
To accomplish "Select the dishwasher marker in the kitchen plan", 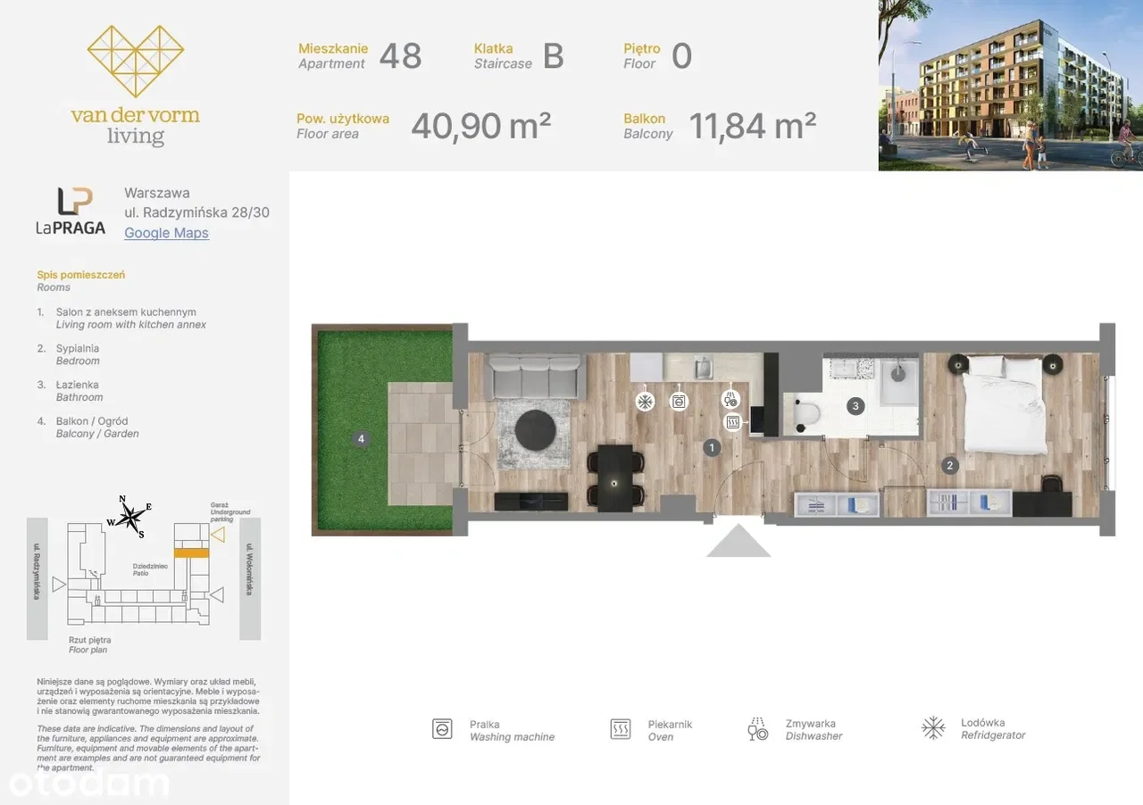I will (731, 401).
